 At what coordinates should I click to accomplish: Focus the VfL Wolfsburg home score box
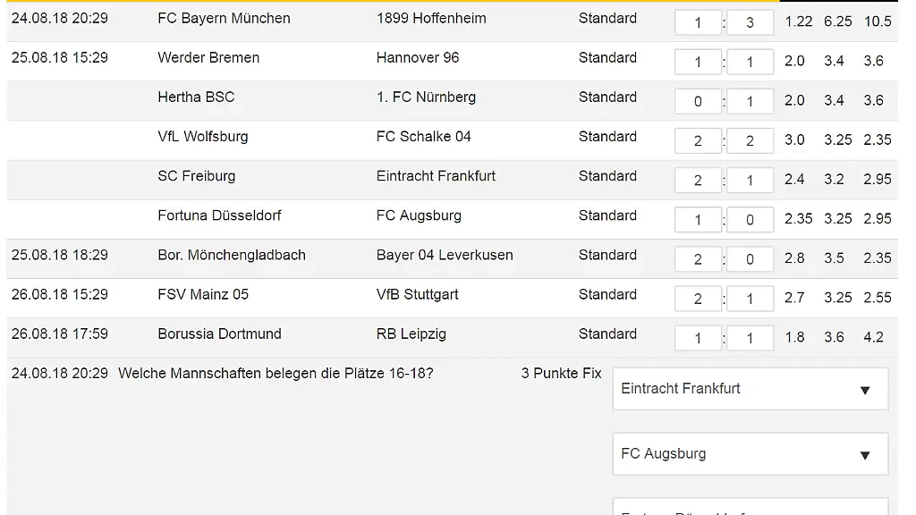698,140
